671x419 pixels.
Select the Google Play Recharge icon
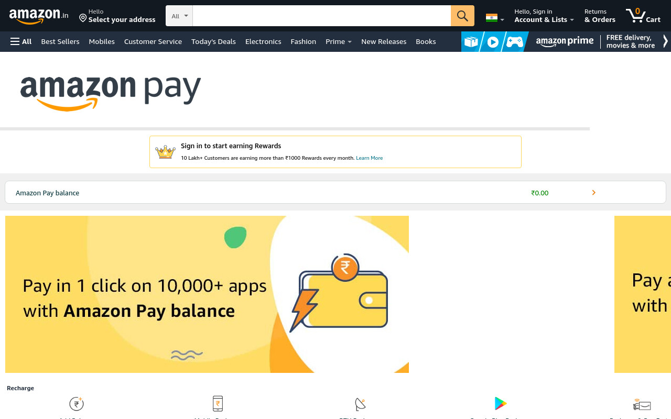coord(501,403)
